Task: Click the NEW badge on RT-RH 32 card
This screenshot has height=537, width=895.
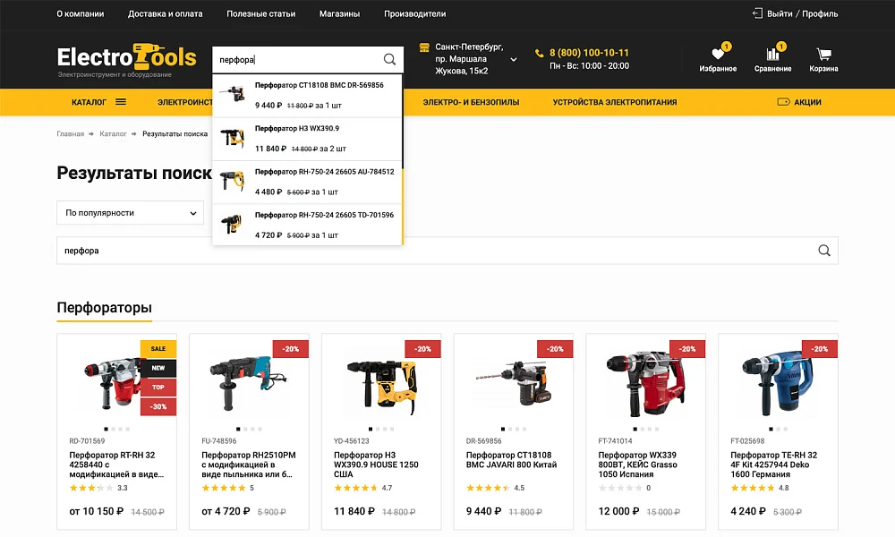Action: tap(158, 368)
